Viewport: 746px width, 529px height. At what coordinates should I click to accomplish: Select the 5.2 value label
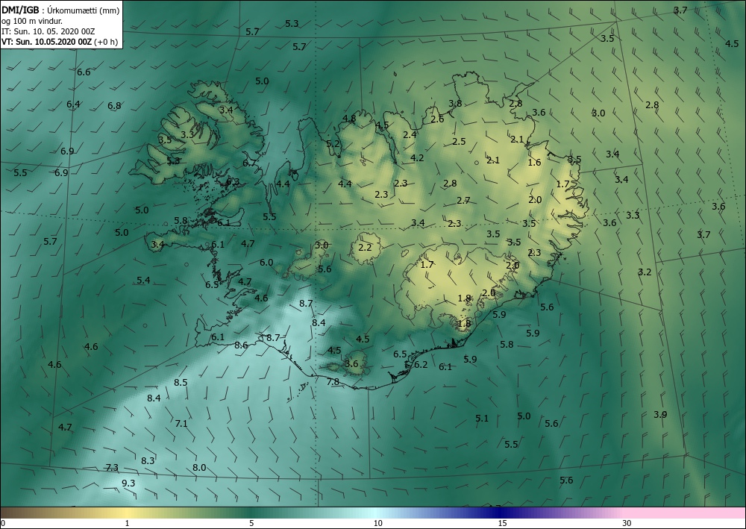point(333,144)
